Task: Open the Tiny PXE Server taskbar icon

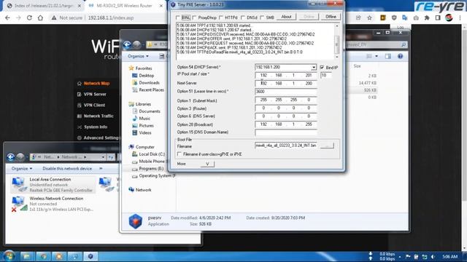Action: pos(90,256)
